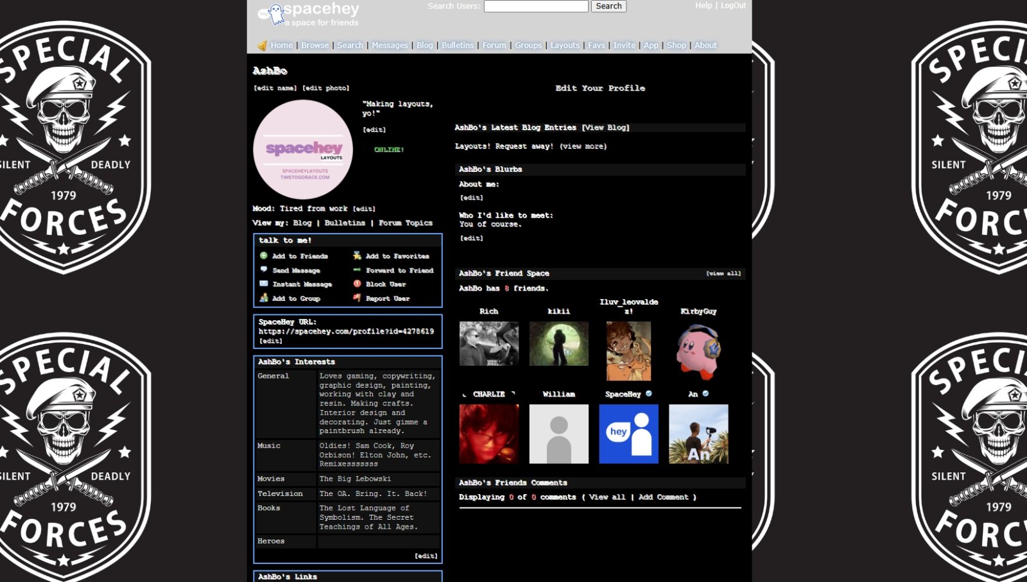1027x582 pixels.
Task: Click the Send Message speech bubble icon
Action: click(x=263, y=270)
